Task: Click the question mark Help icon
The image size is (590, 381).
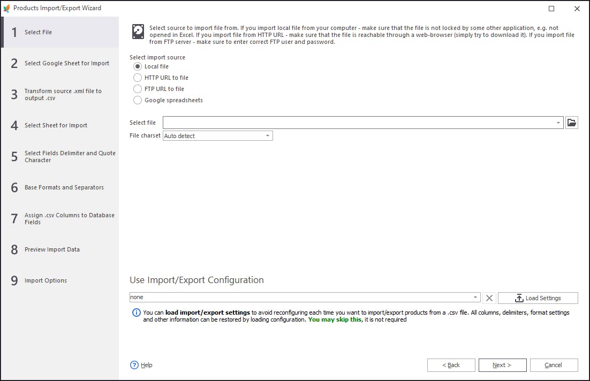Action: pos(134,365)
